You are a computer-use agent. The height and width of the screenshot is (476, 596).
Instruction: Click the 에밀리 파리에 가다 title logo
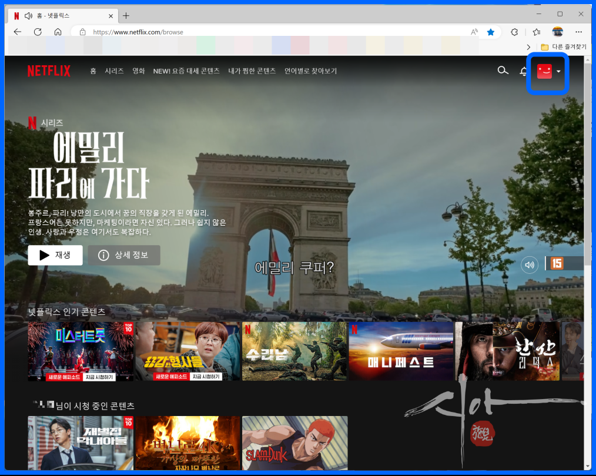pyautogui.click(x=88, y=165)
